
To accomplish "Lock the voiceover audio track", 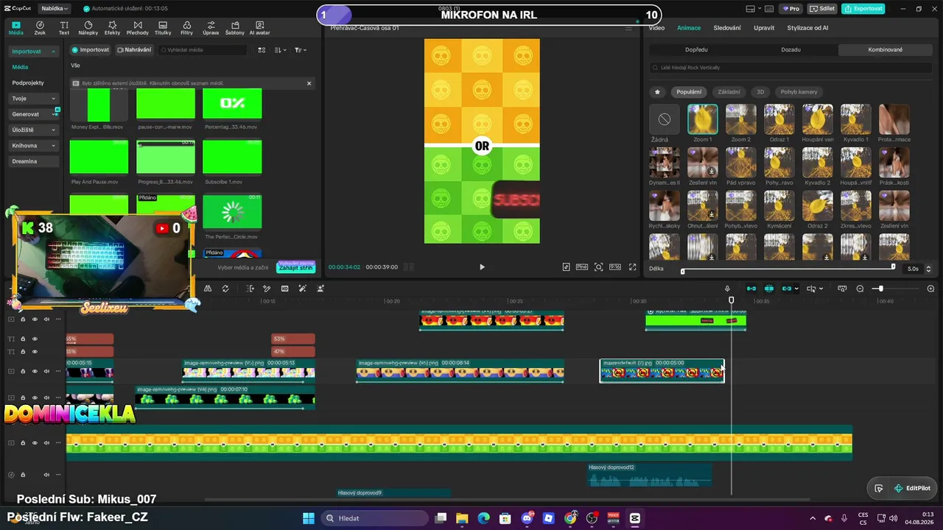I will (23, 475).
